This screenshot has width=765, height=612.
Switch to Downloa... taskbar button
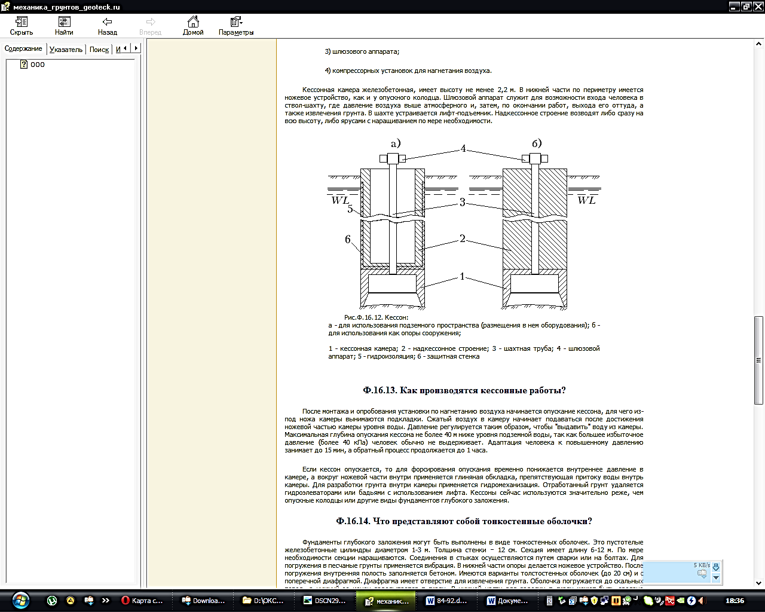[x=203, y=601]
